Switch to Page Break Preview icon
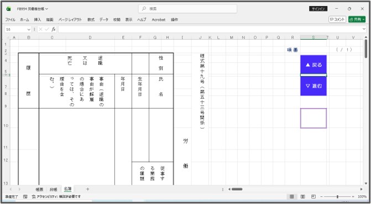The height and width of the screenshot is (204, 371). (x=313, y=196)
